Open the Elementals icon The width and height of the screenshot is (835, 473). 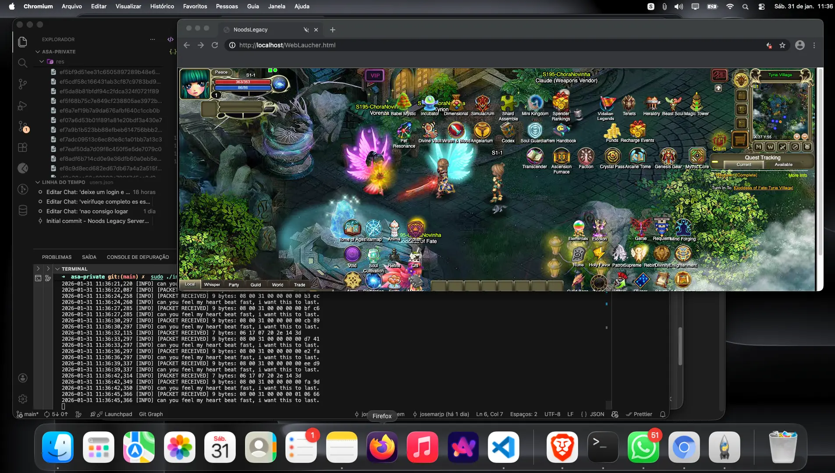579,228
